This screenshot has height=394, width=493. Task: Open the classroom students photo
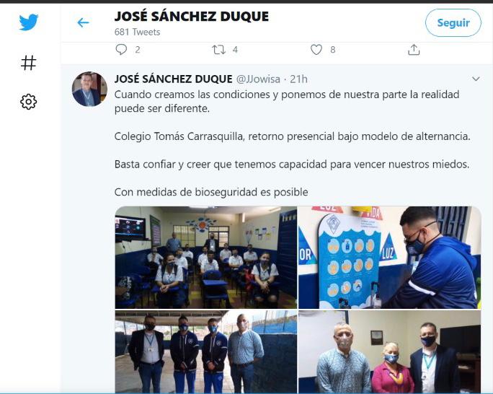tap(206, 258)
